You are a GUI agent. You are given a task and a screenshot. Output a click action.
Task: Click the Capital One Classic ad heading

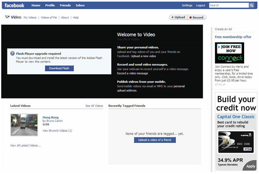coord(236,117)
